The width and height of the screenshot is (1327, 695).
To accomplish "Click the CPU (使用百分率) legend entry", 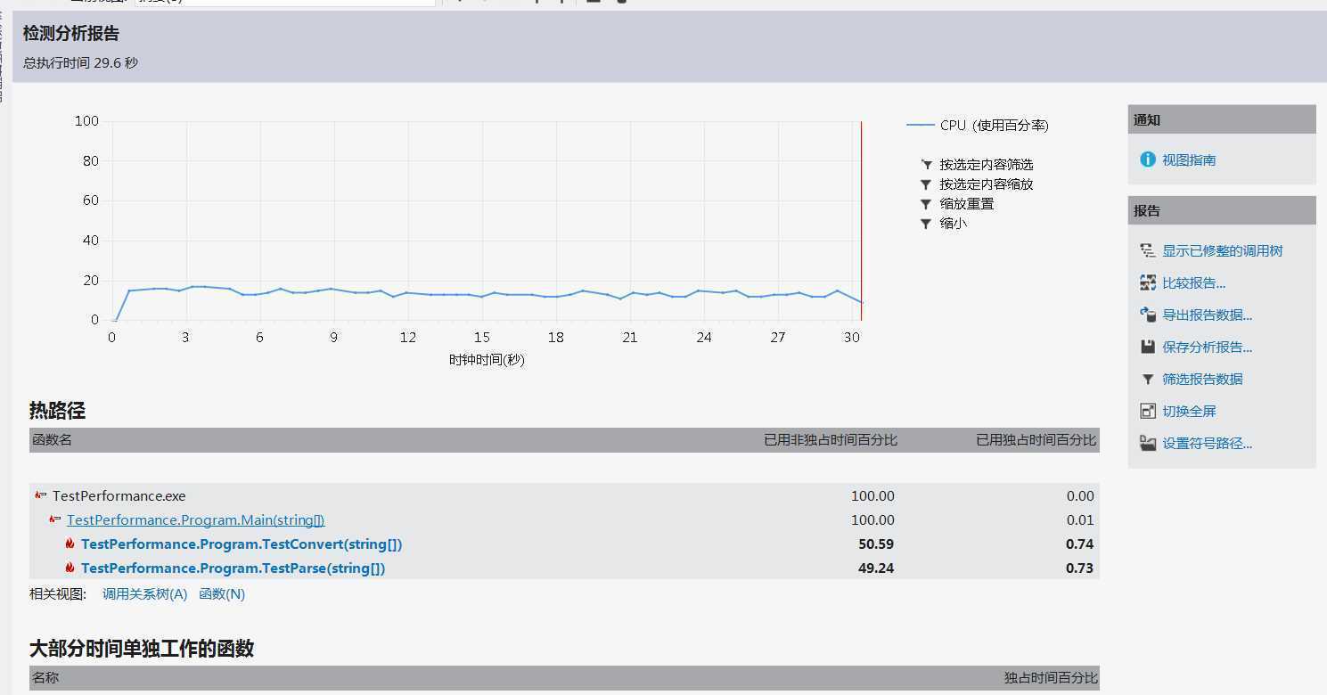I will (x=978, y=126).
